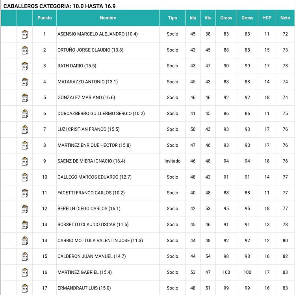Open scorecard icon for Ortuño Jorge Claudio
Screen dimensions: 295x295
(x=25, y=50)
